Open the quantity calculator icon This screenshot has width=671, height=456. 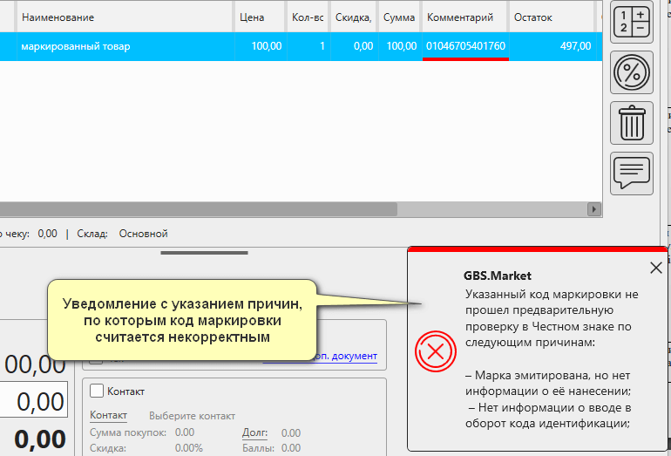[631, 21]
